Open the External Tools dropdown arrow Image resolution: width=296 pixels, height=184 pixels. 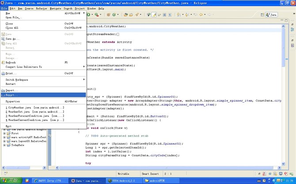(100, 15)
